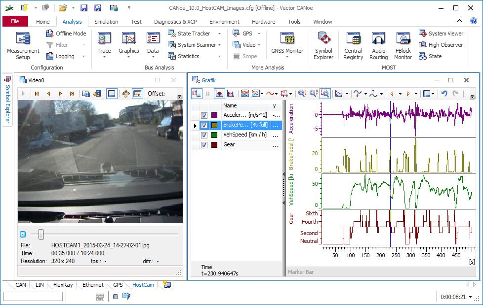Disable the Gear signal checkbox

coord(204,145)
